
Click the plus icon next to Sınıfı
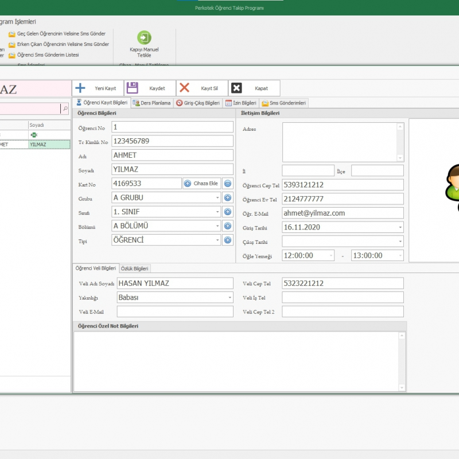(x=228, y=212)
